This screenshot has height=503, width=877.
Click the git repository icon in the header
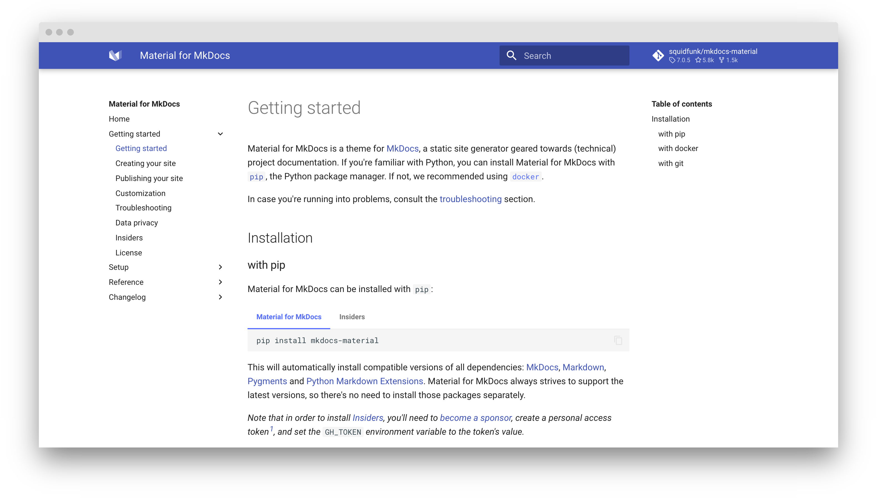click(658, 55)
